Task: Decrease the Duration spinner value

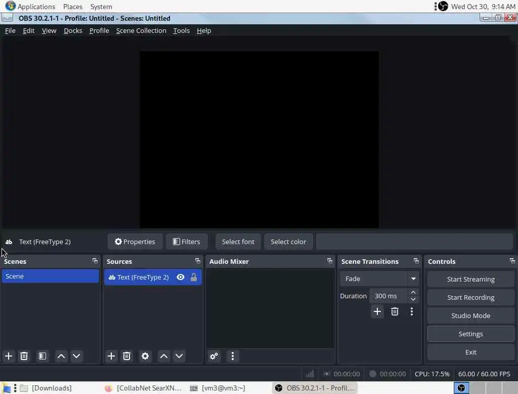Action: click(413, 299)
